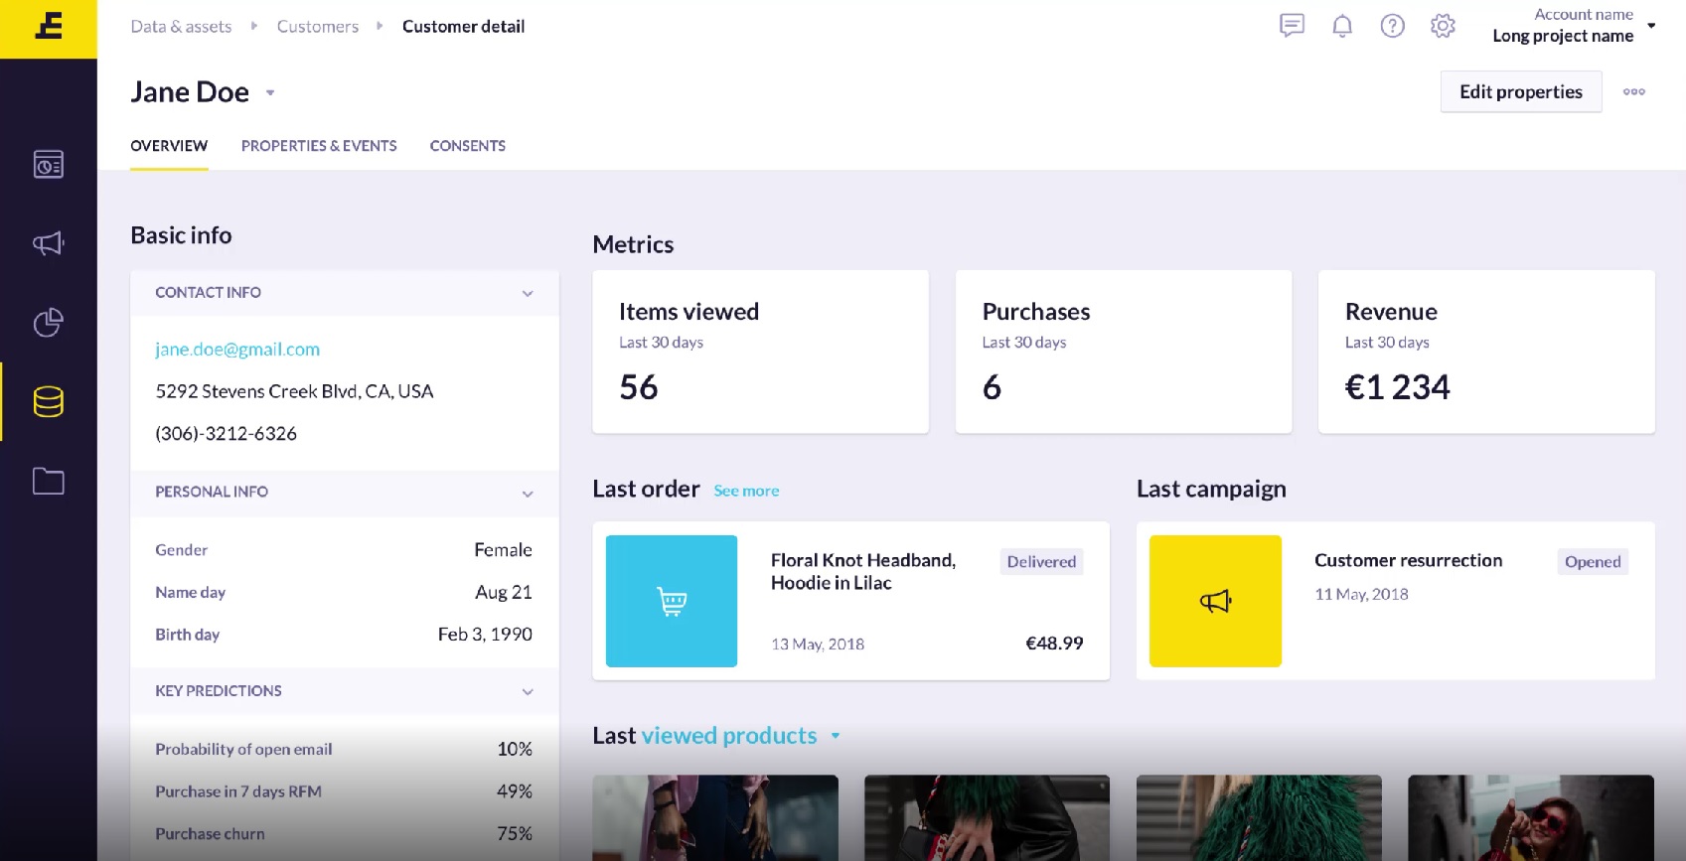Click the notifications bell icon
This screenshot has height=861, width=1686.
point(1342,26)
